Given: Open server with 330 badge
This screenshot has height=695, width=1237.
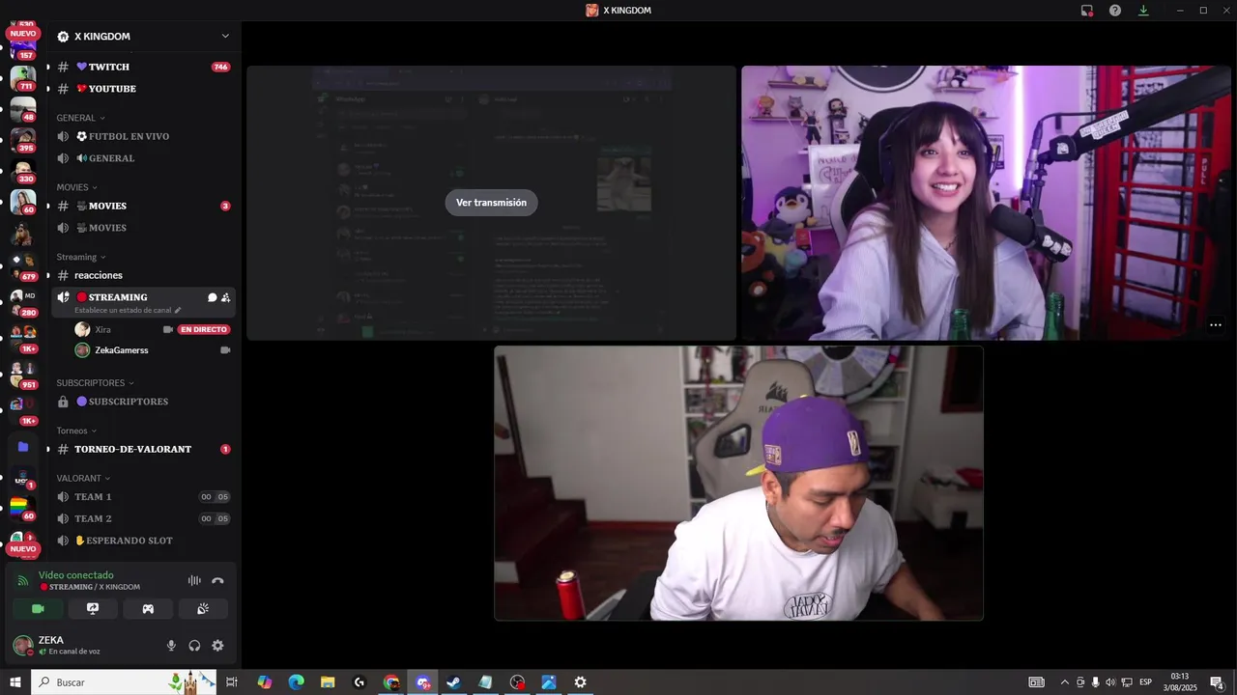Looking at the screenshot, I should tap(23, 170).
